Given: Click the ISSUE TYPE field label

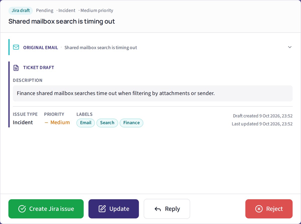Looking at the screenshot, I should coord(25,114).
